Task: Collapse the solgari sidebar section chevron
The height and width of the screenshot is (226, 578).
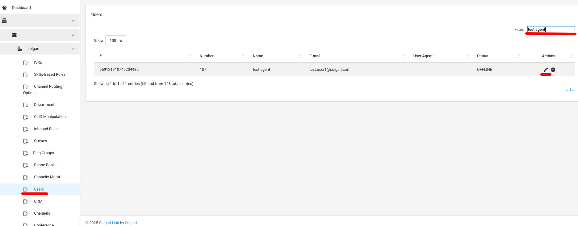Action: tap(73, 49)
